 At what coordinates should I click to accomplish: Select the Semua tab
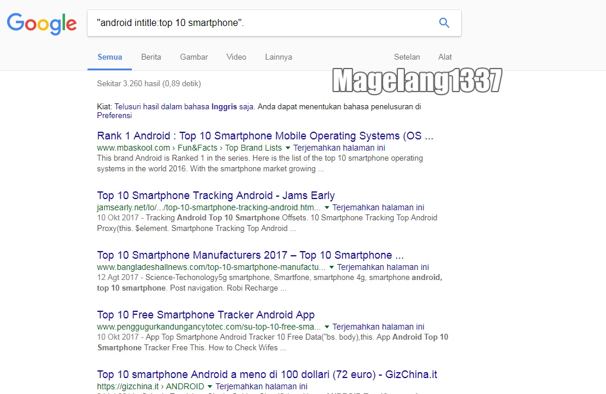[110, 57]
